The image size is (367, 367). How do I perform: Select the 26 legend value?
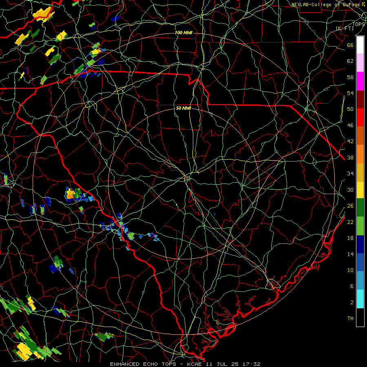pyautogui.click(x=350, y=206)
